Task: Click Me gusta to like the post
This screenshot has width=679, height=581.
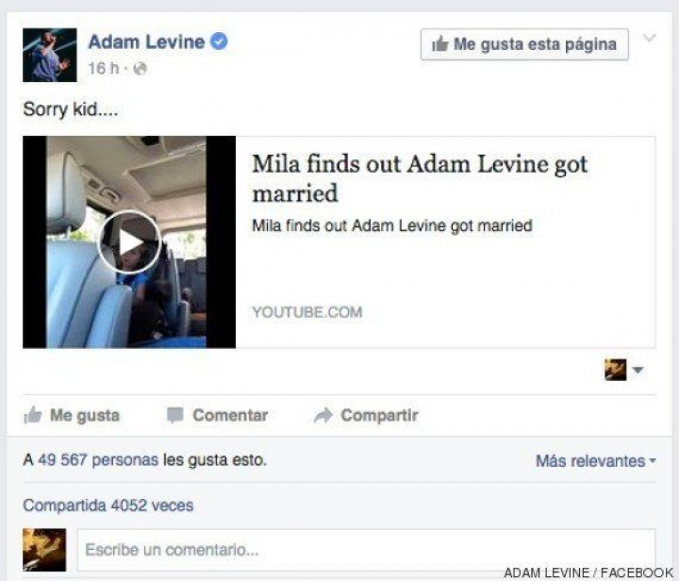Action: click(x=85, y=415)
